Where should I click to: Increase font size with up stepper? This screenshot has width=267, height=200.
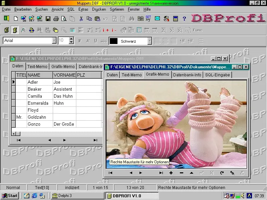(x=71, y=39)
